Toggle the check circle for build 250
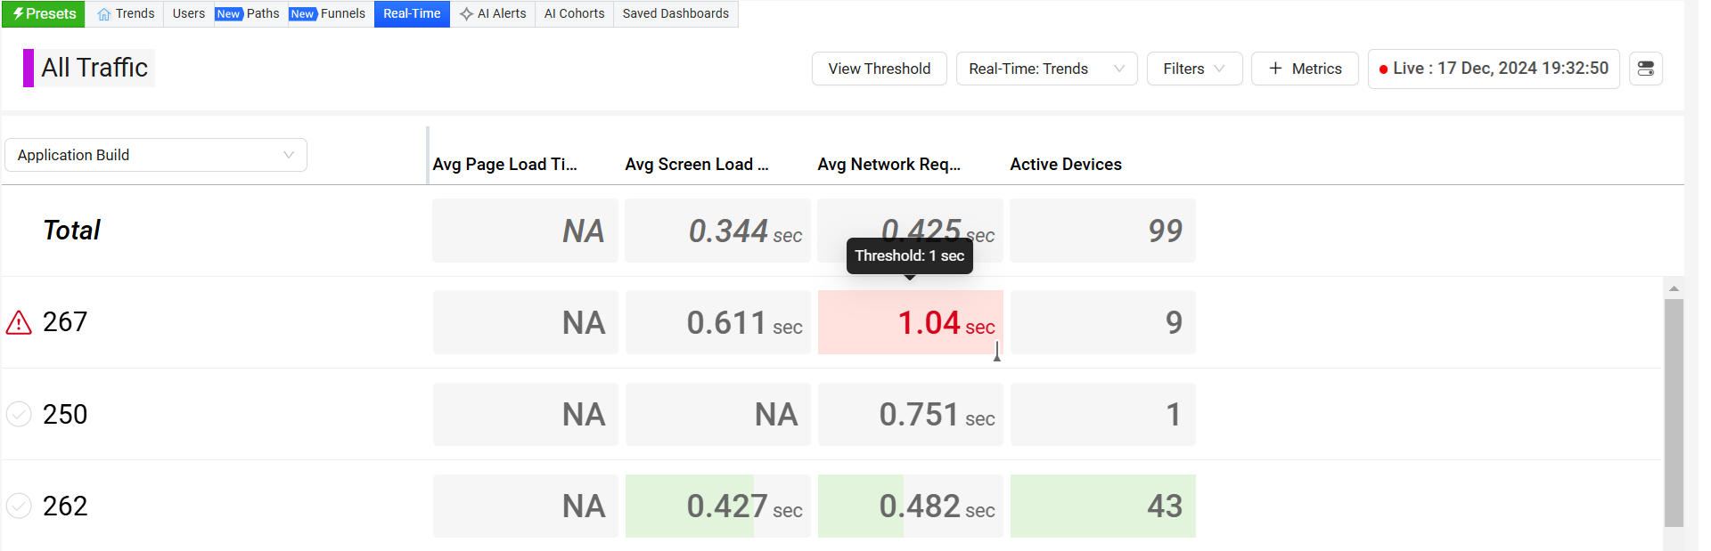1711x551 pixels. [x=19, y=414]
